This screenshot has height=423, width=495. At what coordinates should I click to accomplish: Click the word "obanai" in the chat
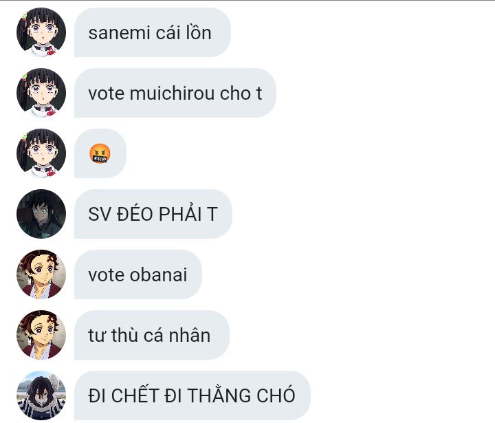coord(159,275)
